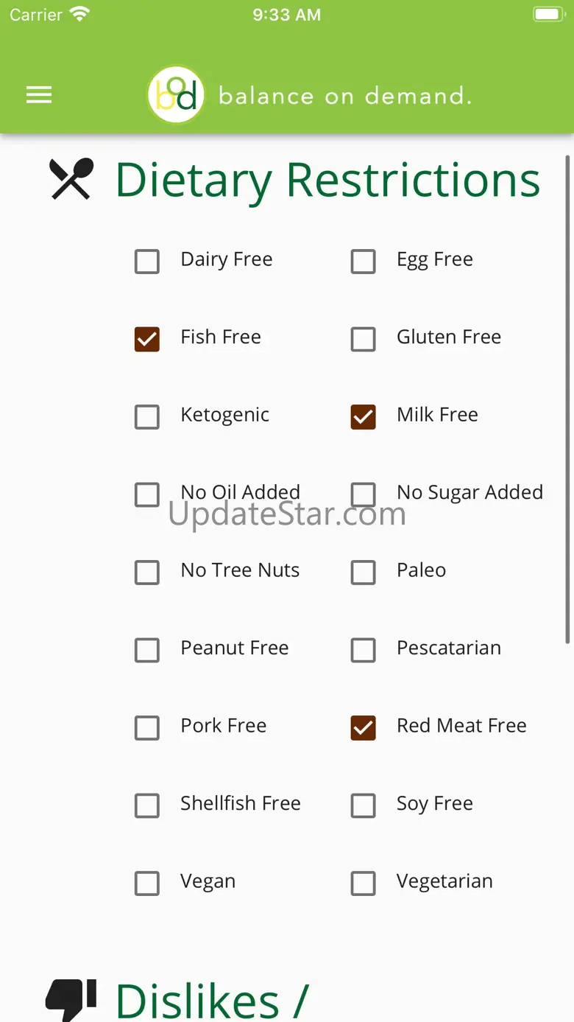Click the vertical scrollbar on right edge
Image resolution: width=574 pixels, height=1022 pixels.
coord(567,398)
